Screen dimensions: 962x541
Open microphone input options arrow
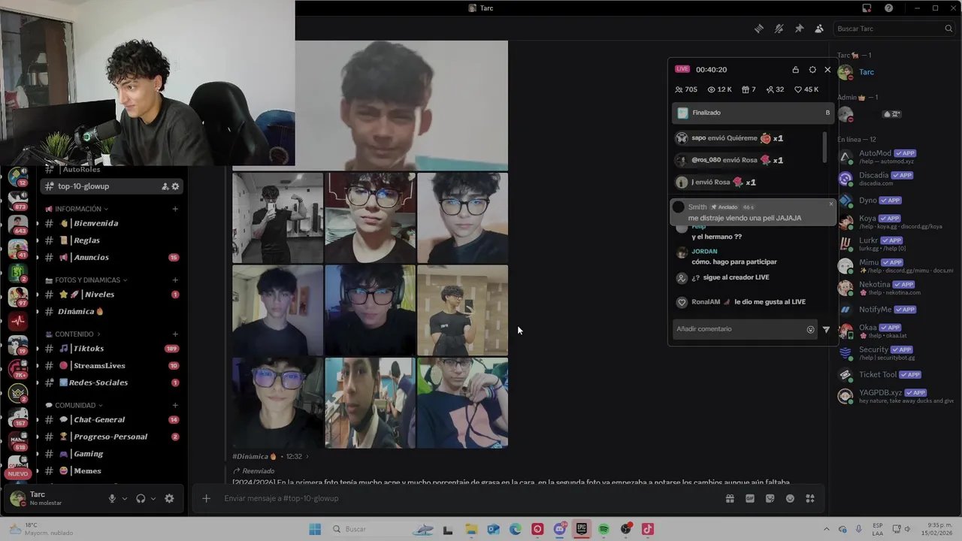click(125, 498)
